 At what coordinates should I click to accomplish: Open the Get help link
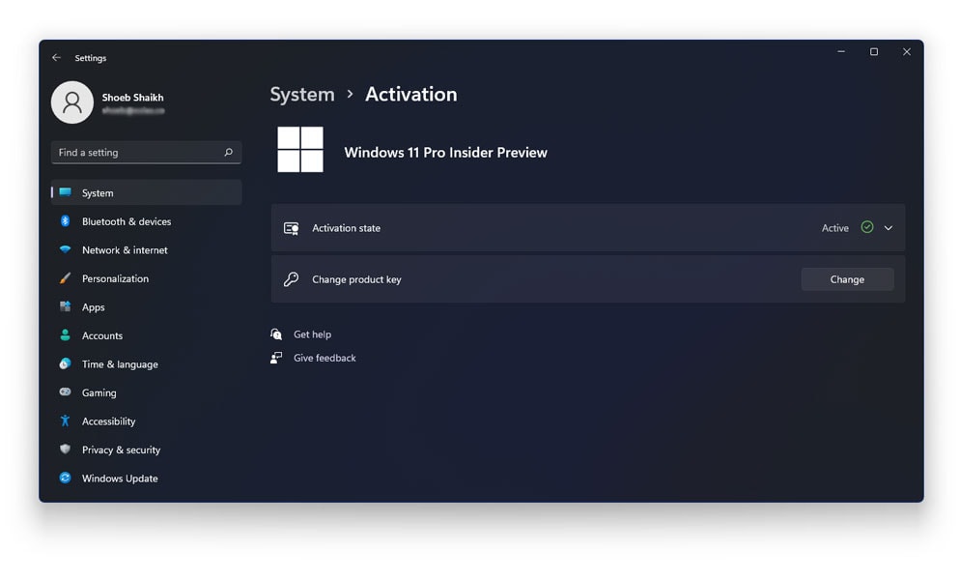tap(312, 334)
